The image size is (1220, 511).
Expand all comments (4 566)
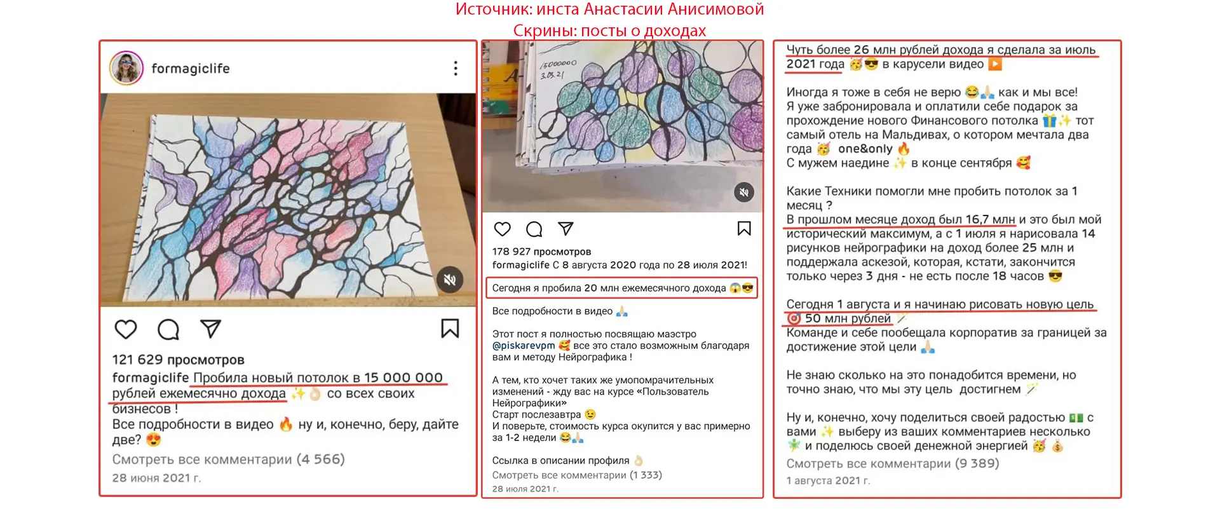pos(229,460)
